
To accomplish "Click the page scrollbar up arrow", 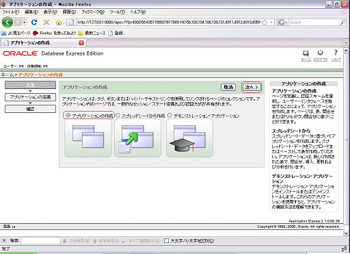I will click(x=346, y=51).
